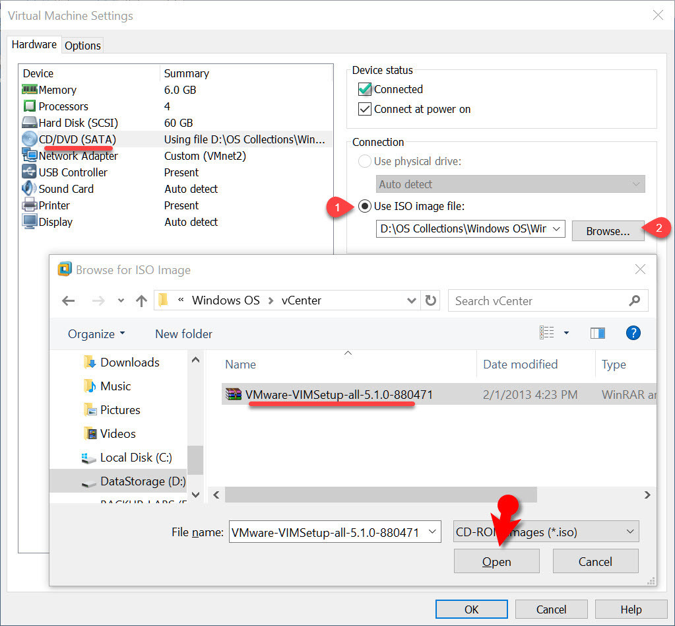Open the Auto detect drive dropdown
The width and height of the screenshot is (675, 626).
(x=511, y=184)
